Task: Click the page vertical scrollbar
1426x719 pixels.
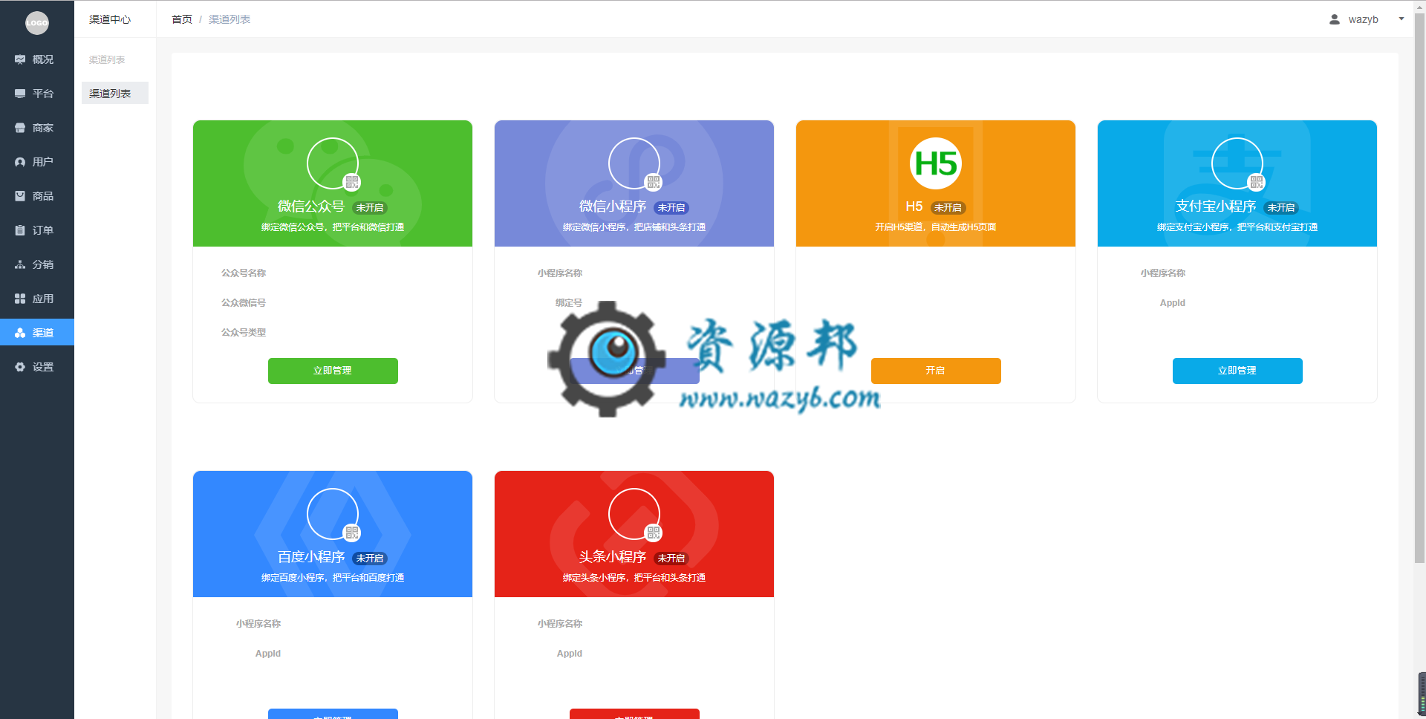Action: point(1420,290)
